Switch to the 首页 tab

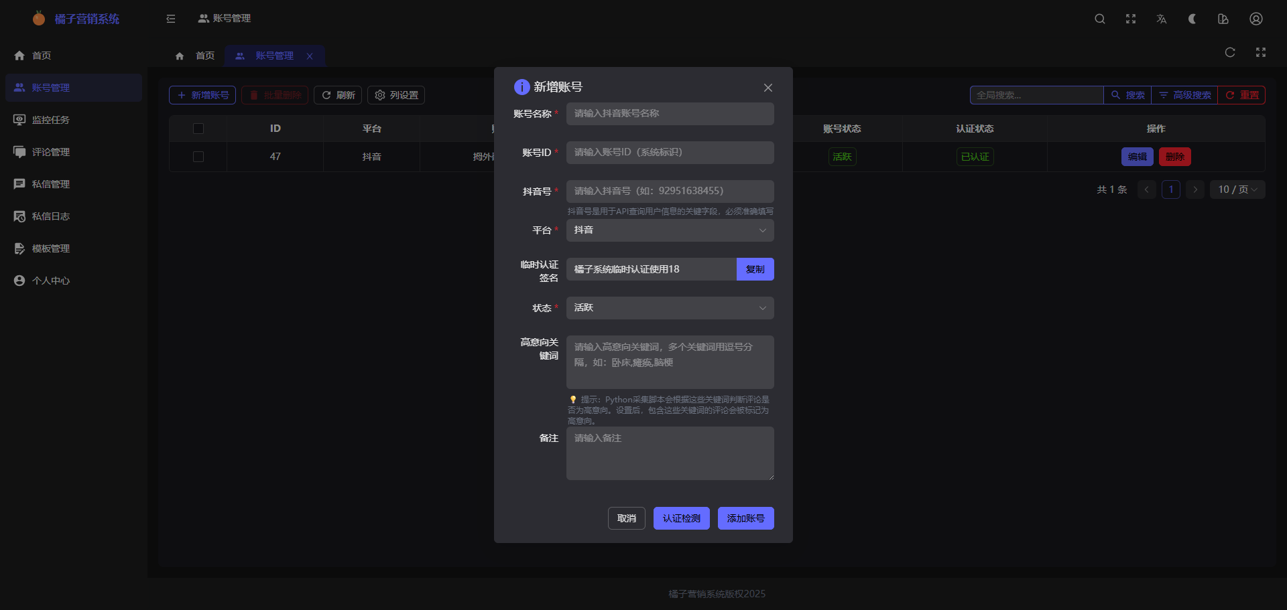[205, 56]
